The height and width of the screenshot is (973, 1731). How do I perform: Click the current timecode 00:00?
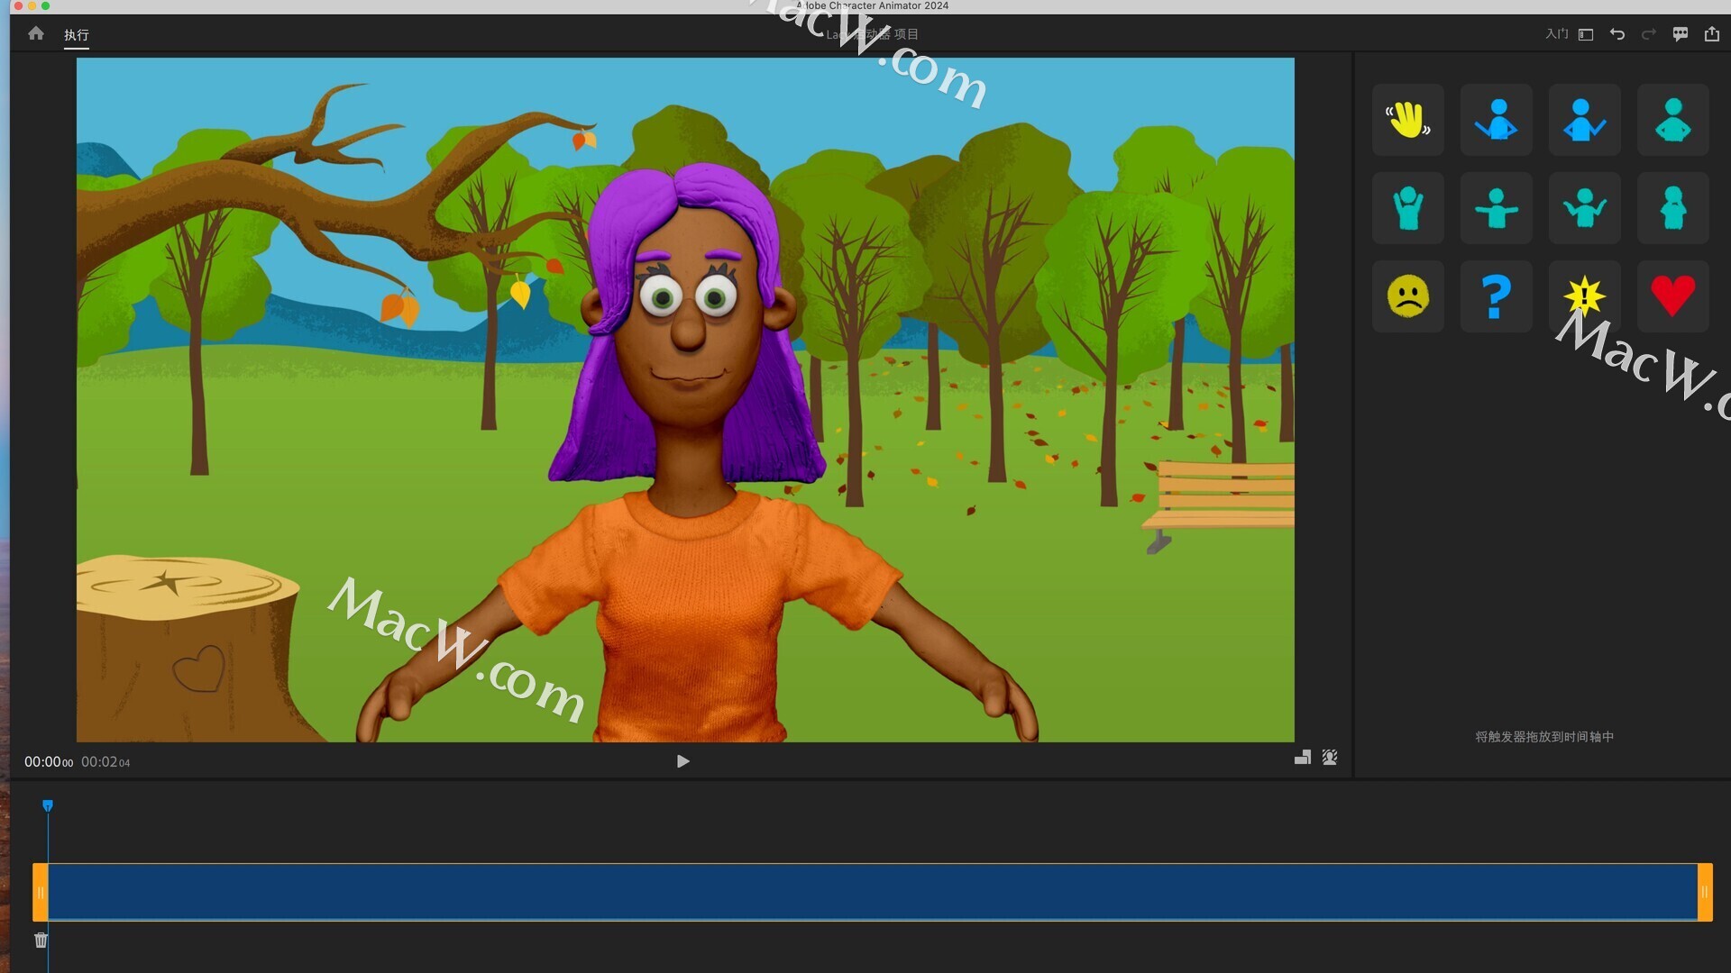pyautogui.click(x=49, y=762)
